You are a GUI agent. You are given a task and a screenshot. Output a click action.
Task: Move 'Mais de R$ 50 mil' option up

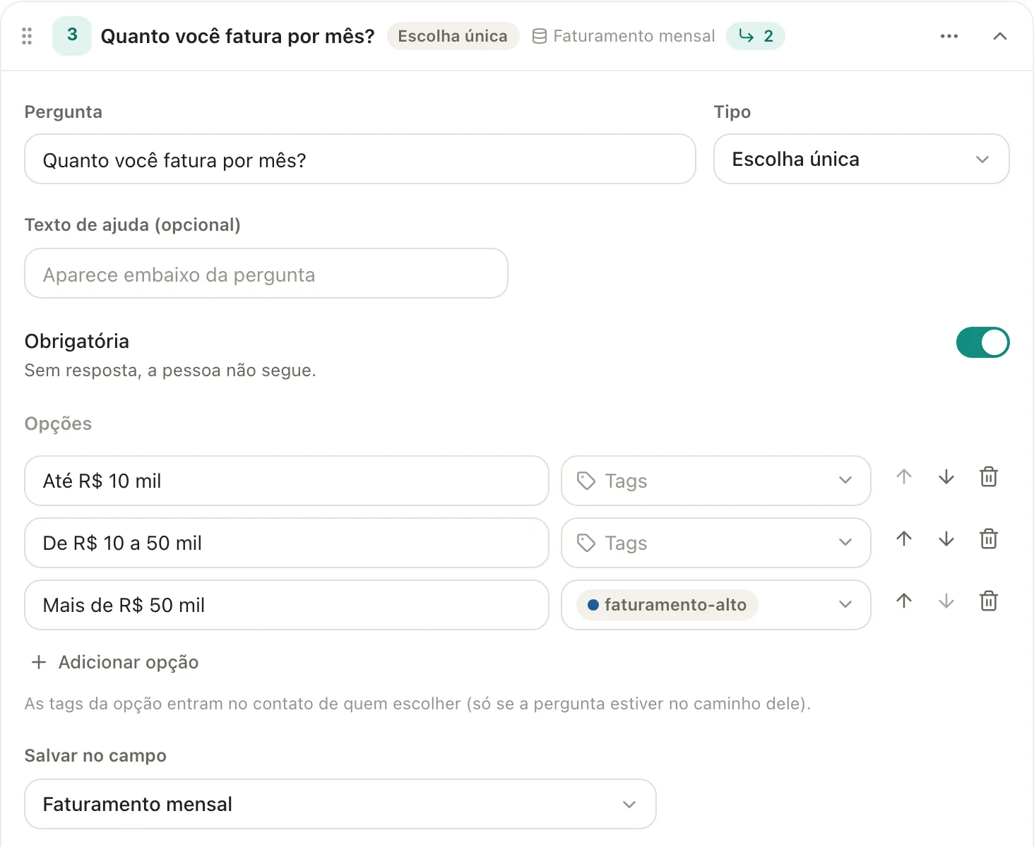click(x=904, y=601)
